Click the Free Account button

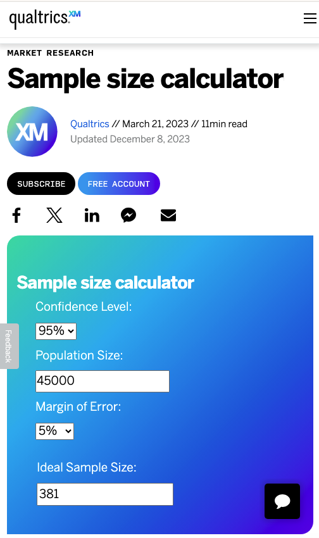[119, 184]
